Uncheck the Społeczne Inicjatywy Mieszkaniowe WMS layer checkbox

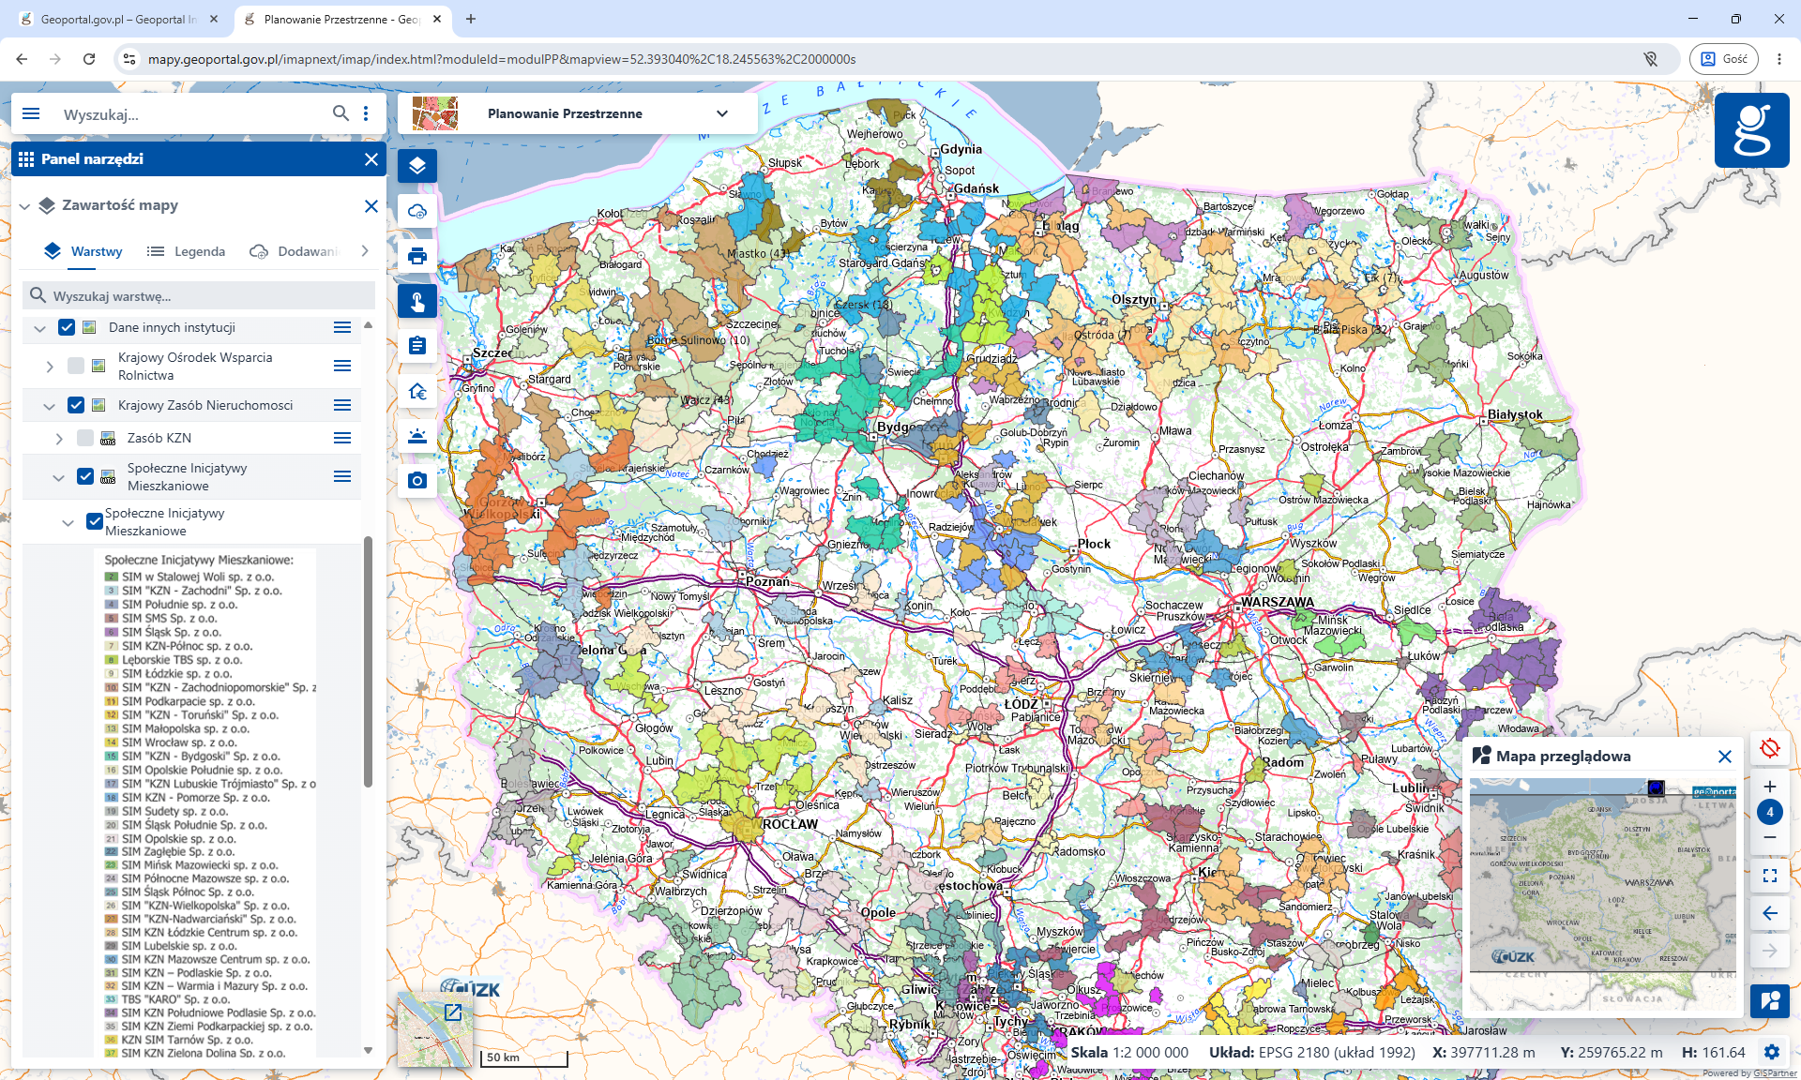[x=85, y=476]
